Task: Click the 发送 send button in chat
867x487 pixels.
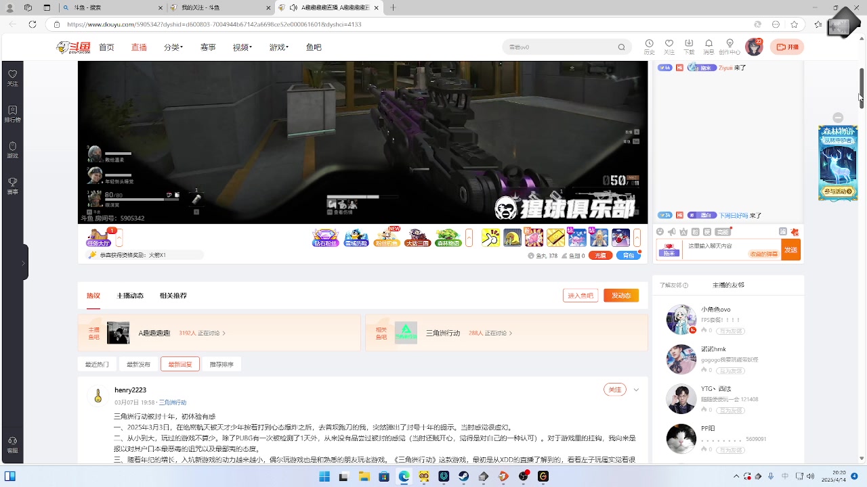Action: click(790, 250)
